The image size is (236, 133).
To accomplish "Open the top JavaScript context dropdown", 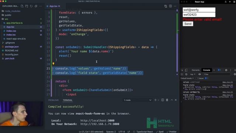I will [x=192, y=74].
